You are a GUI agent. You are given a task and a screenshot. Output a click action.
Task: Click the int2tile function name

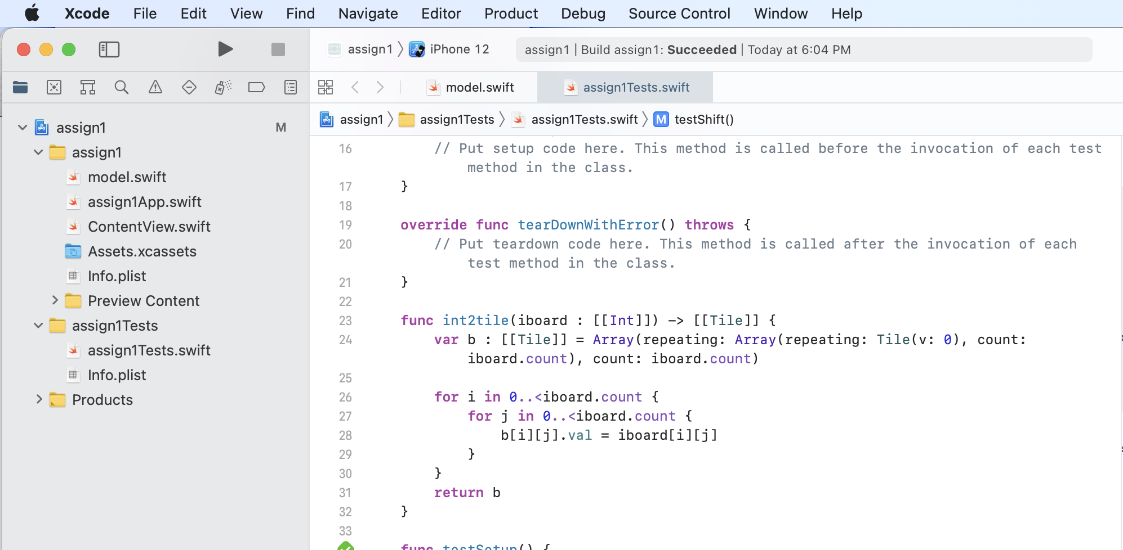click(x=475, y=321)
